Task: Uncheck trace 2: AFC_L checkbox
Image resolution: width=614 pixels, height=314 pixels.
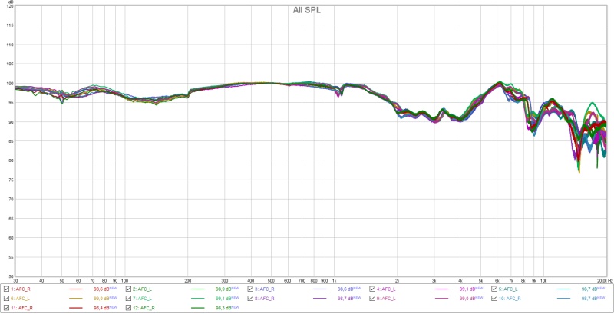Action: point(129,289)
